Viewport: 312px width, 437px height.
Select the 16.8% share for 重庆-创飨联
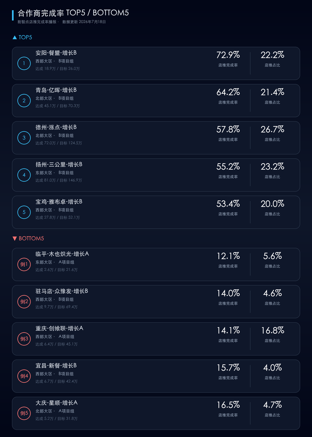(x=272, y=330)
